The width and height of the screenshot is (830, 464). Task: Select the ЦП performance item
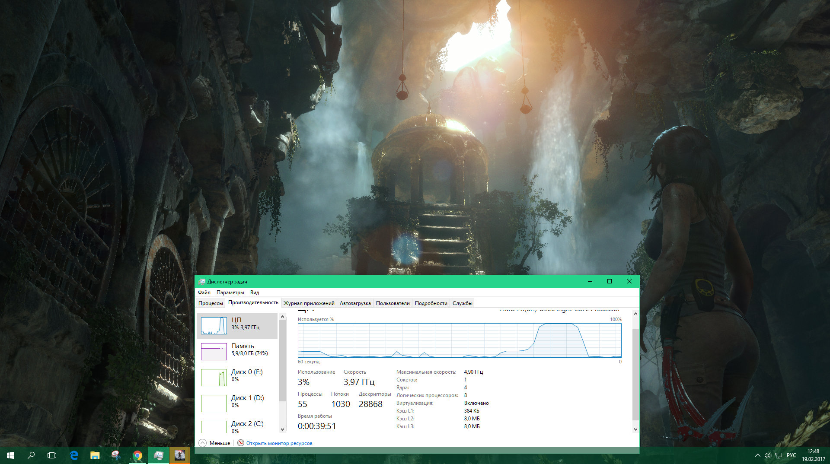(237, 326)
